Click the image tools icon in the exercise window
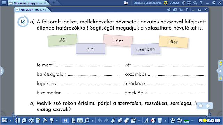The image size is (223, 125). (175, 10)
